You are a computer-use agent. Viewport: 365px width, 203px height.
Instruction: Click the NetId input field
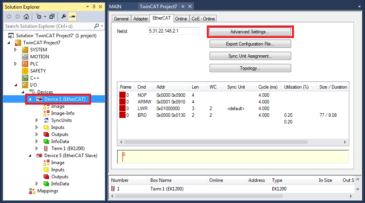(173, 31)
